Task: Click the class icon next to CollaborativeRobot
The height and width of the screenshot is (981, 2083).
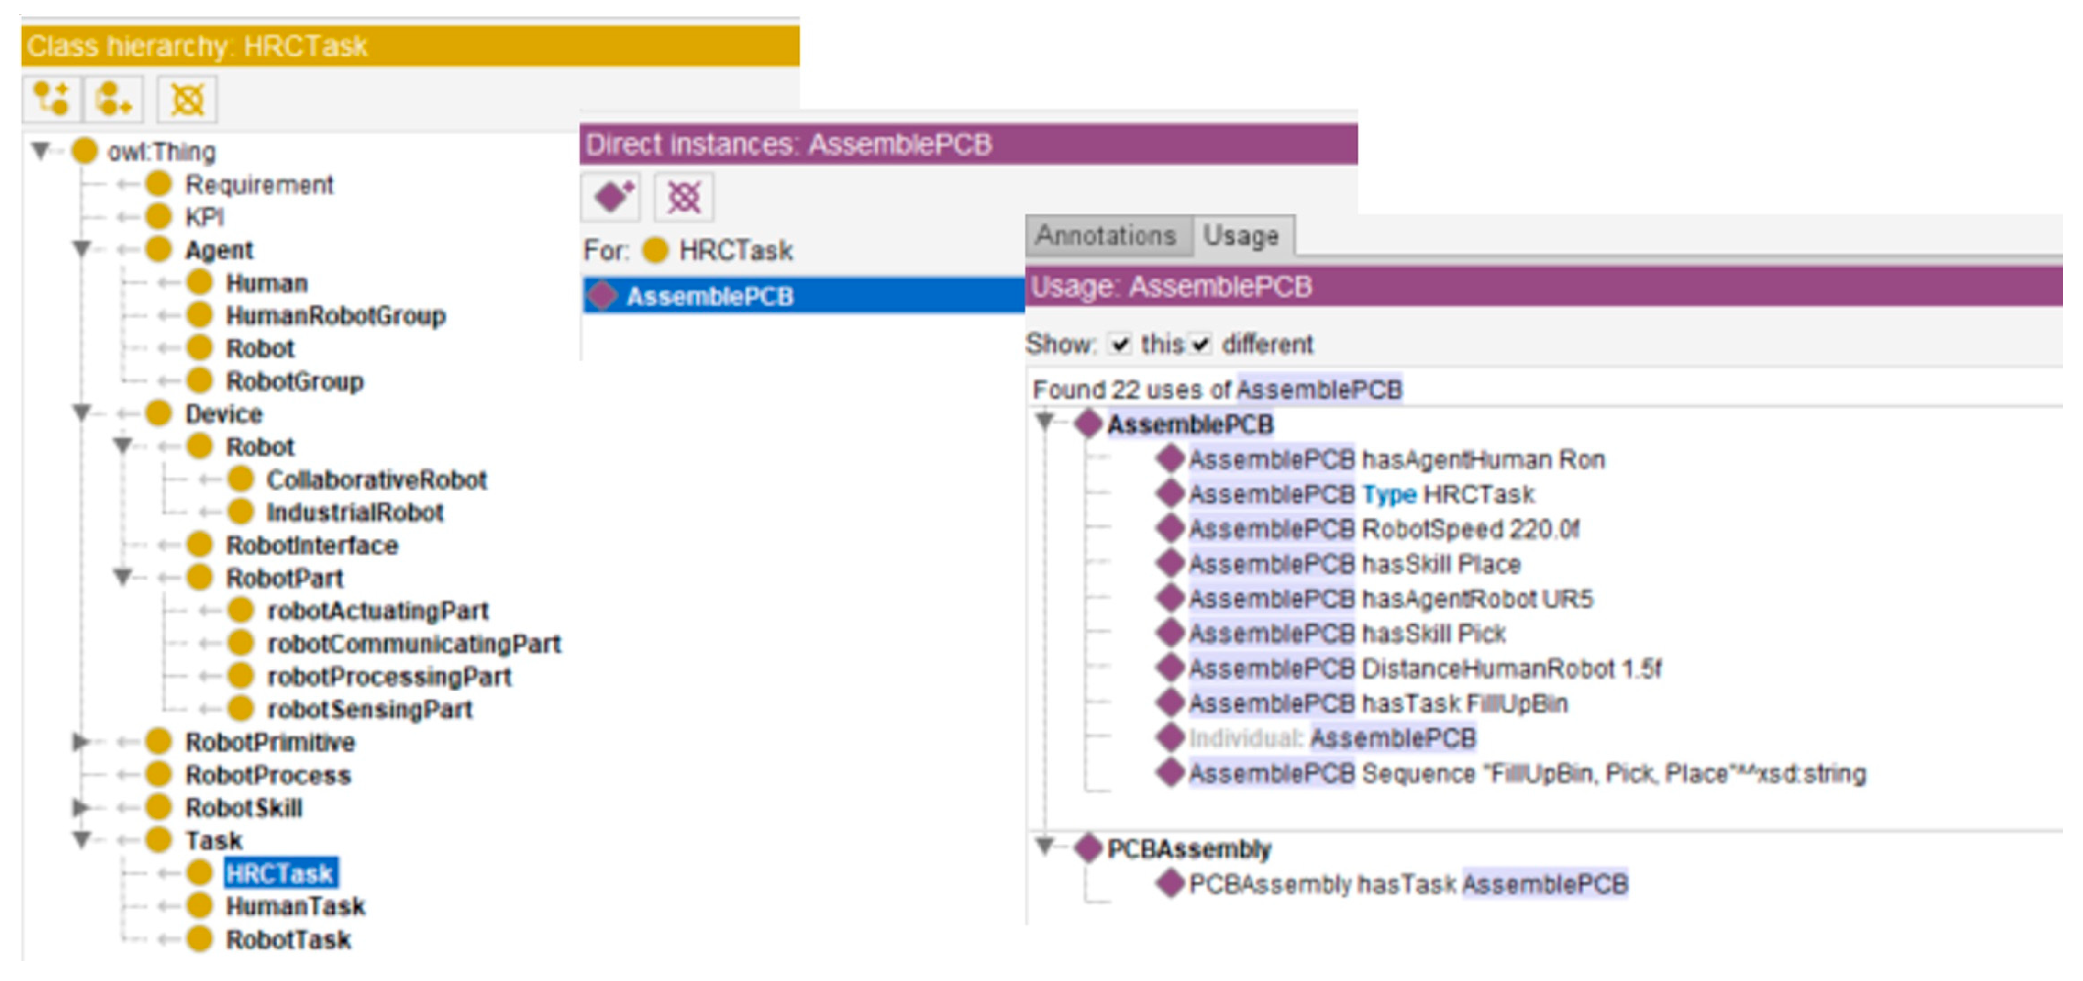Action: point(240,479)
